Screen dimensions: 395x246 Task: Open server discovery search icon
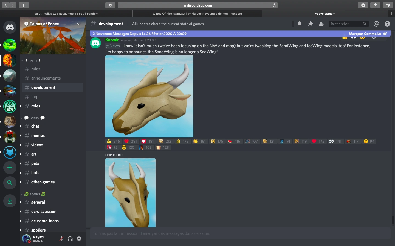pos(10,183)
